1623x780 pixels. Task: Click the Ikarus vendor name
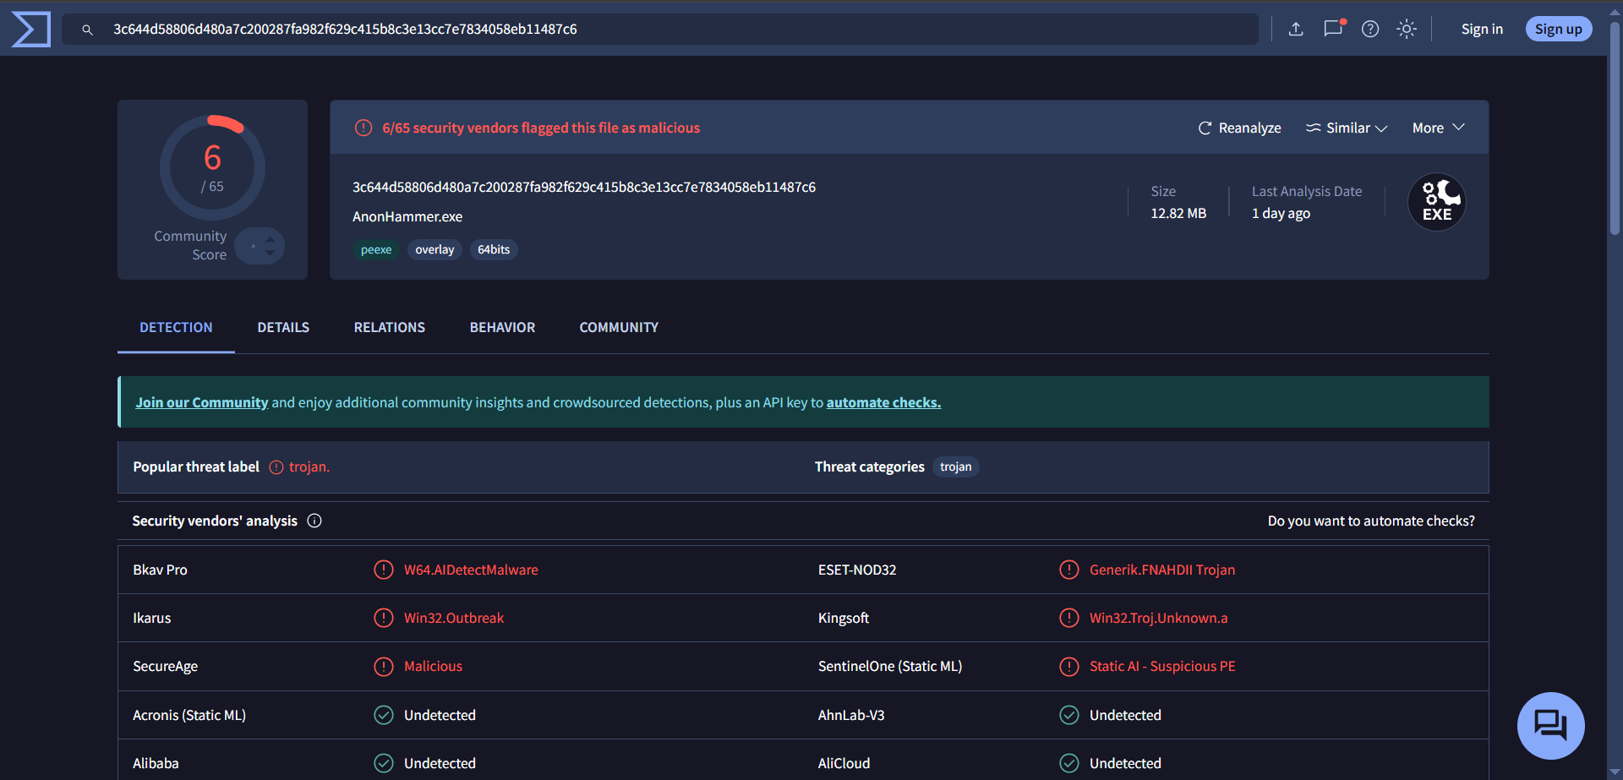[151, 618]
